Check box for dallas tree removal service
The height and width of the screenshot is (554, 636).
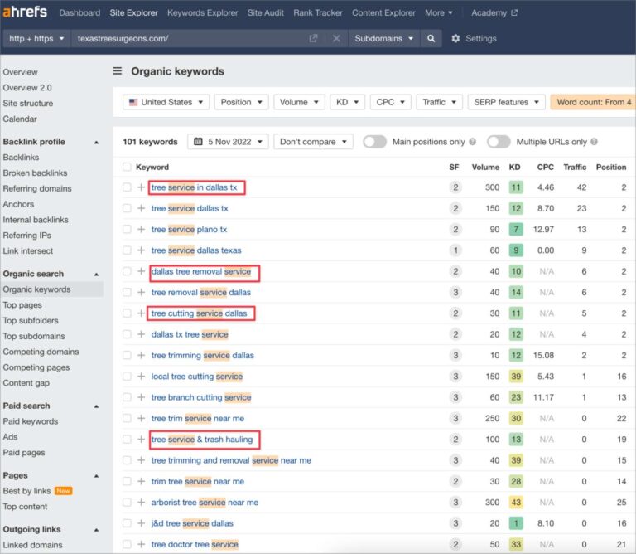click(x=127, y=271)
